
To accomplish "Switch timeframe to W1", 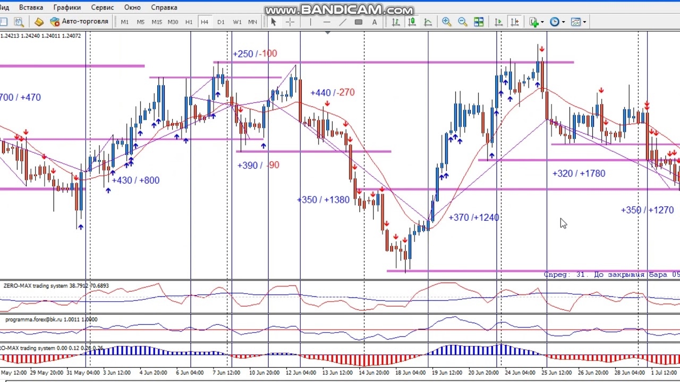I will 237,22.
